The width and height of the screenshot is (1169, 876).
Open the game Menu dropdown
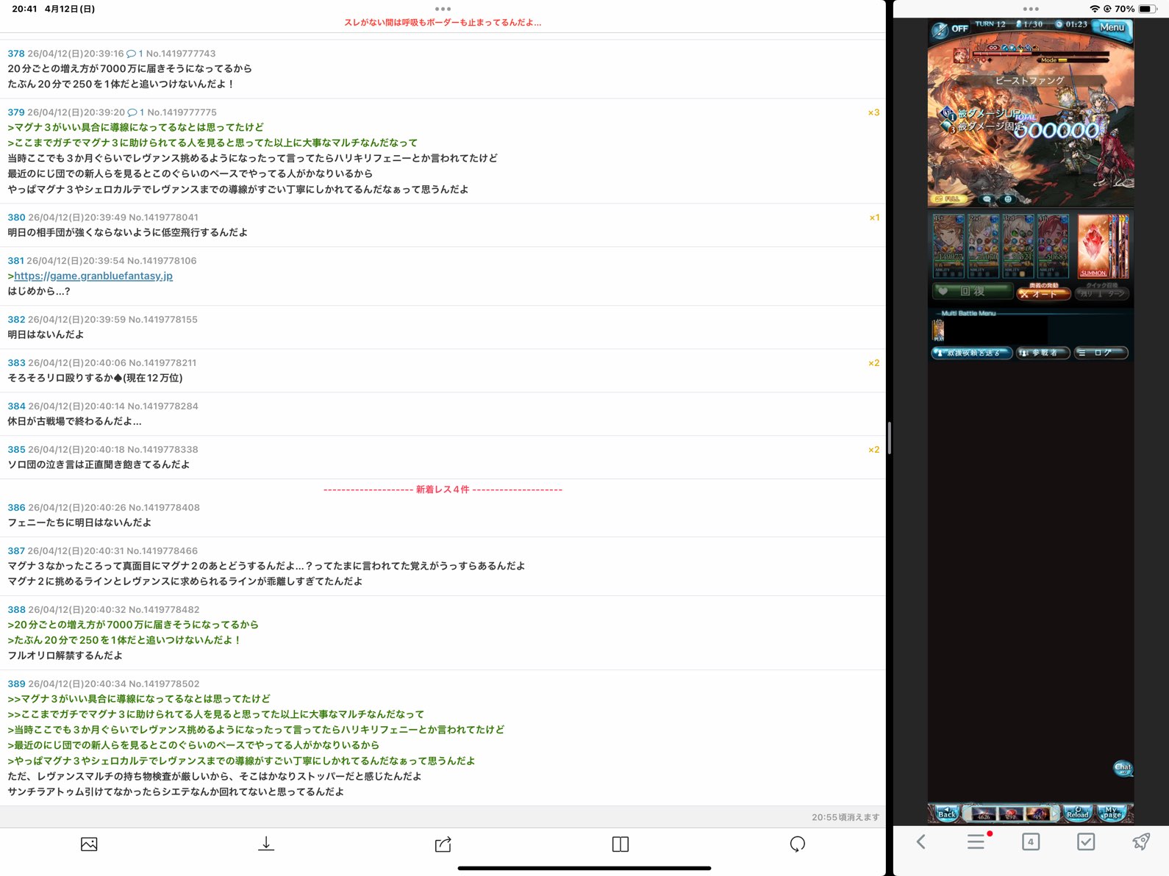pos(1112,28)
